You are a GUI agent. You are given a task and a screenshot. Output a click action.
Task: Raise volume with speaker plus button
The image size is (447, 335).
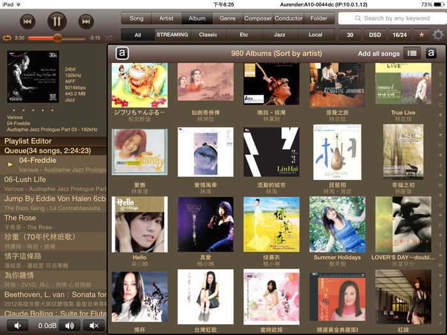[x=69, y=325]
